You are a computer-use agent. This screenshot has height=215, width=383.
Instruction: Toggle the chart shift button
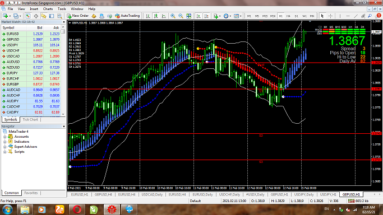(206, 16)
